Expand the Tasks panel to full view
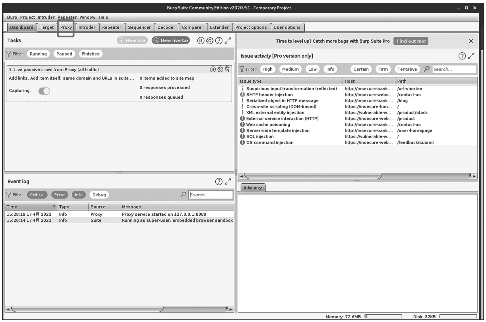 click(x=228, y=41)
